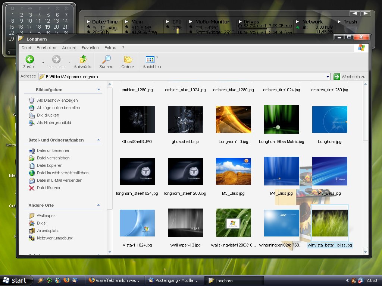Open the Zurück history dropdown arrow
Viewport: 382px width, 286px height.
pos(43,62)
